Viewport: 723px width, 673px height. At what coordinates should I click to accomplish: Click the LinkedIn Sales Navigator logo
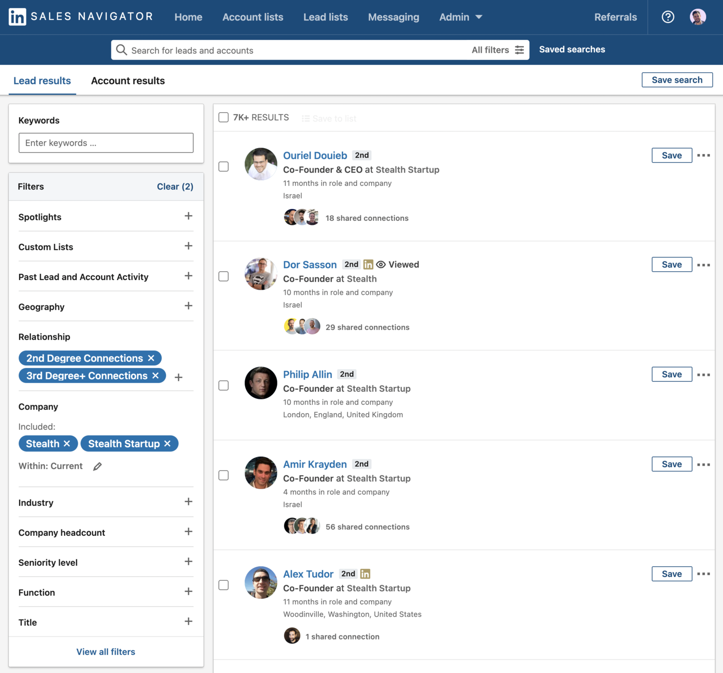point(81,16)
